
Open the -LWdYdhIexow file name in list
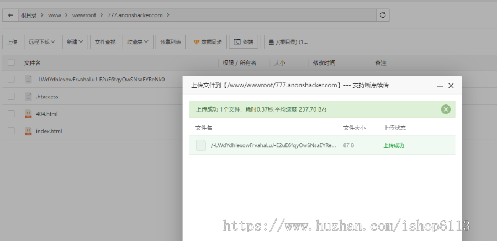(x=100, y=79)
